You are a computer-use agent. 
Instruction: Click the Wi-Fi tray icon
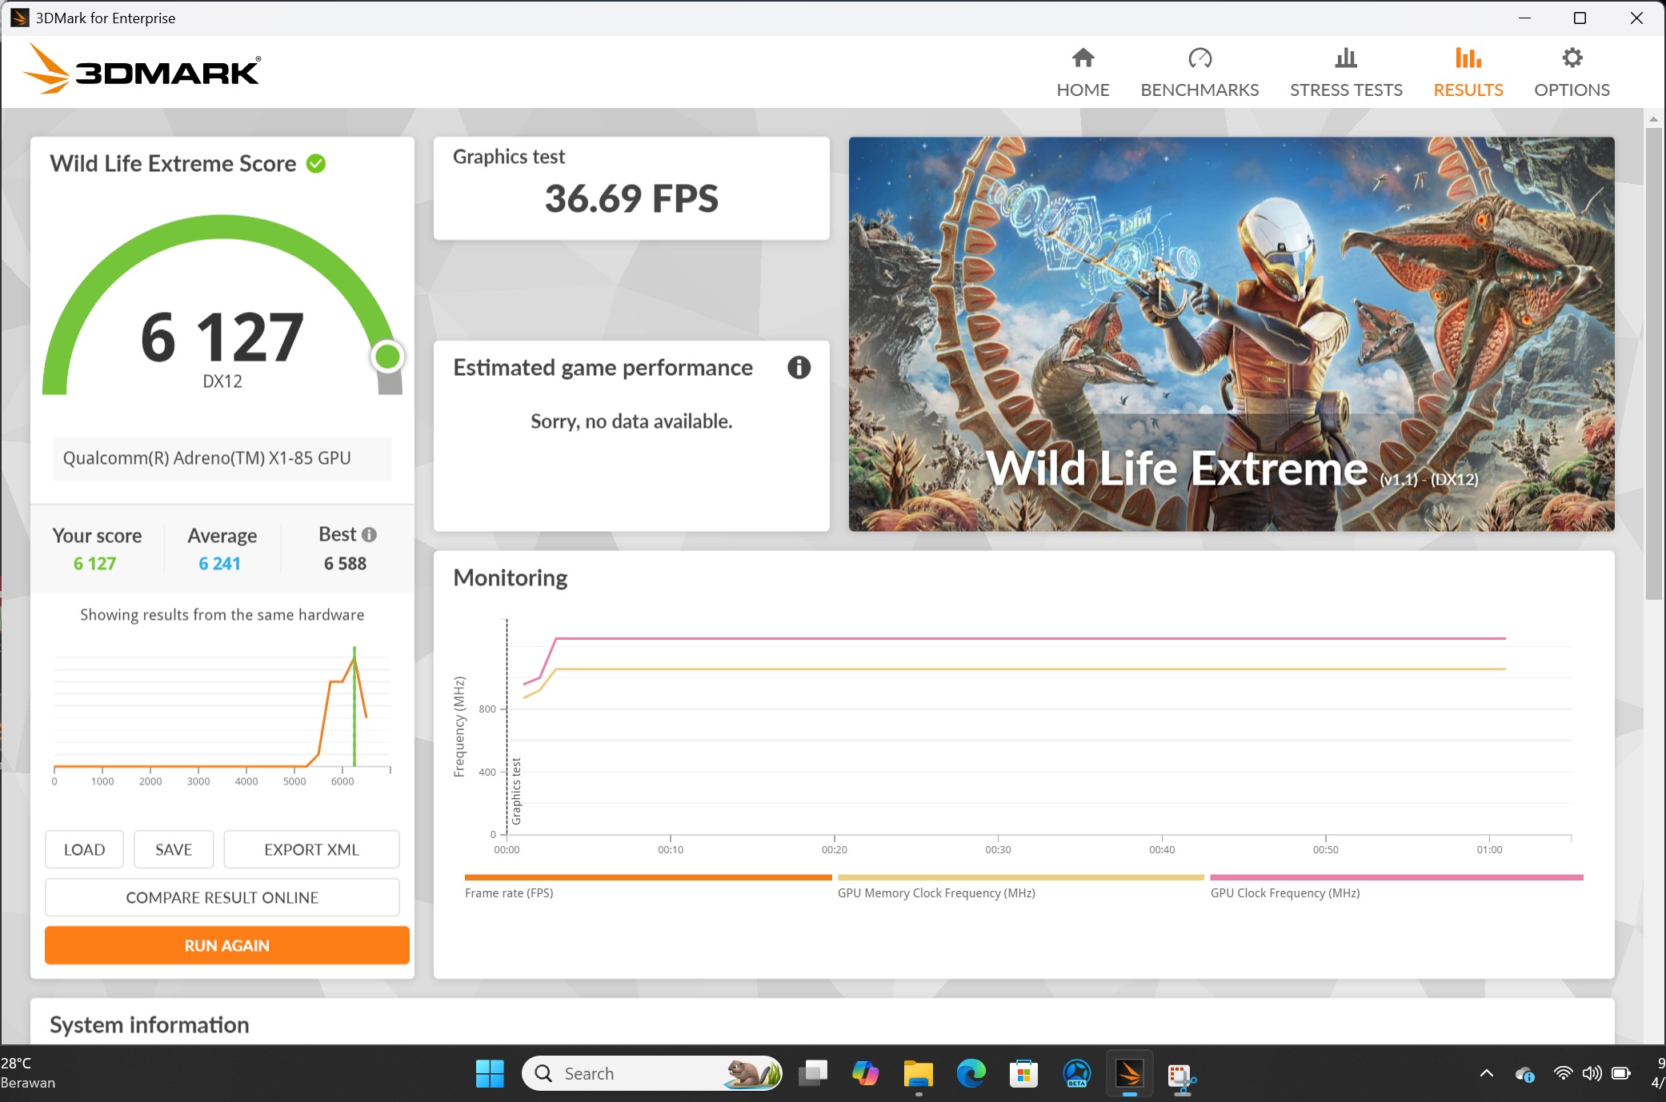(x=1563, y=1073)
